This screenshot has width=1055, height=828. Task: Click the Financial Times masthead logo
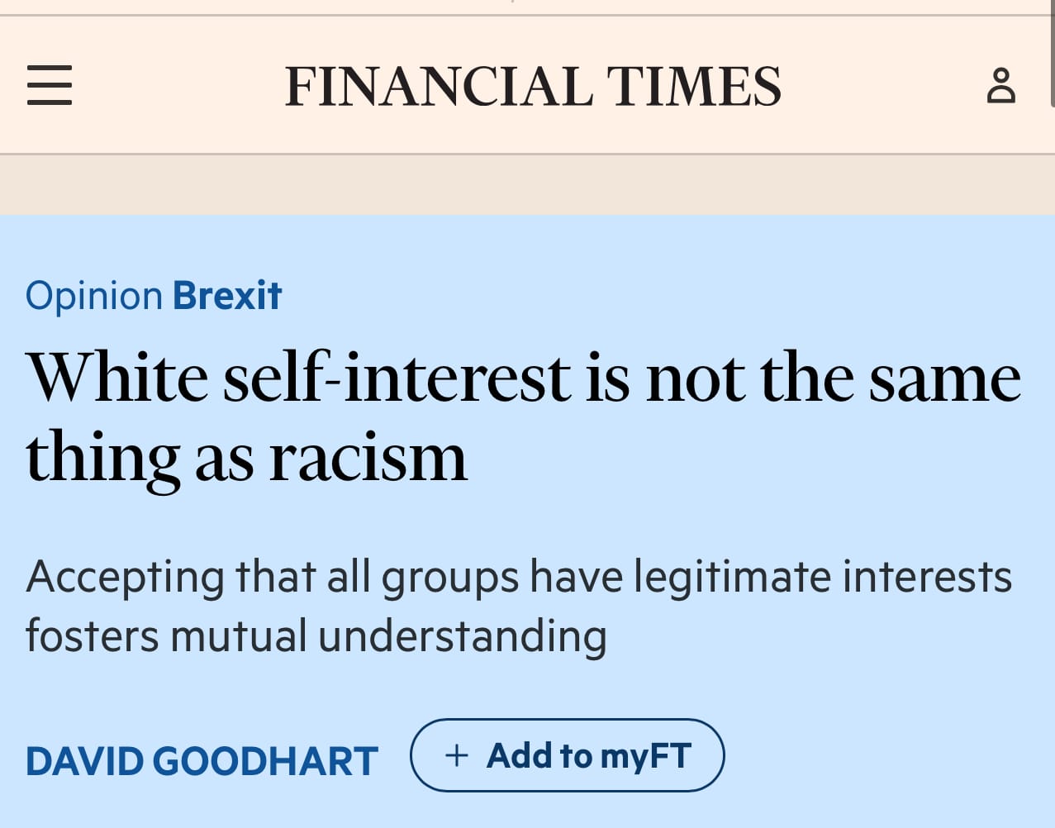pyautogui.click(x=534, y=84)
